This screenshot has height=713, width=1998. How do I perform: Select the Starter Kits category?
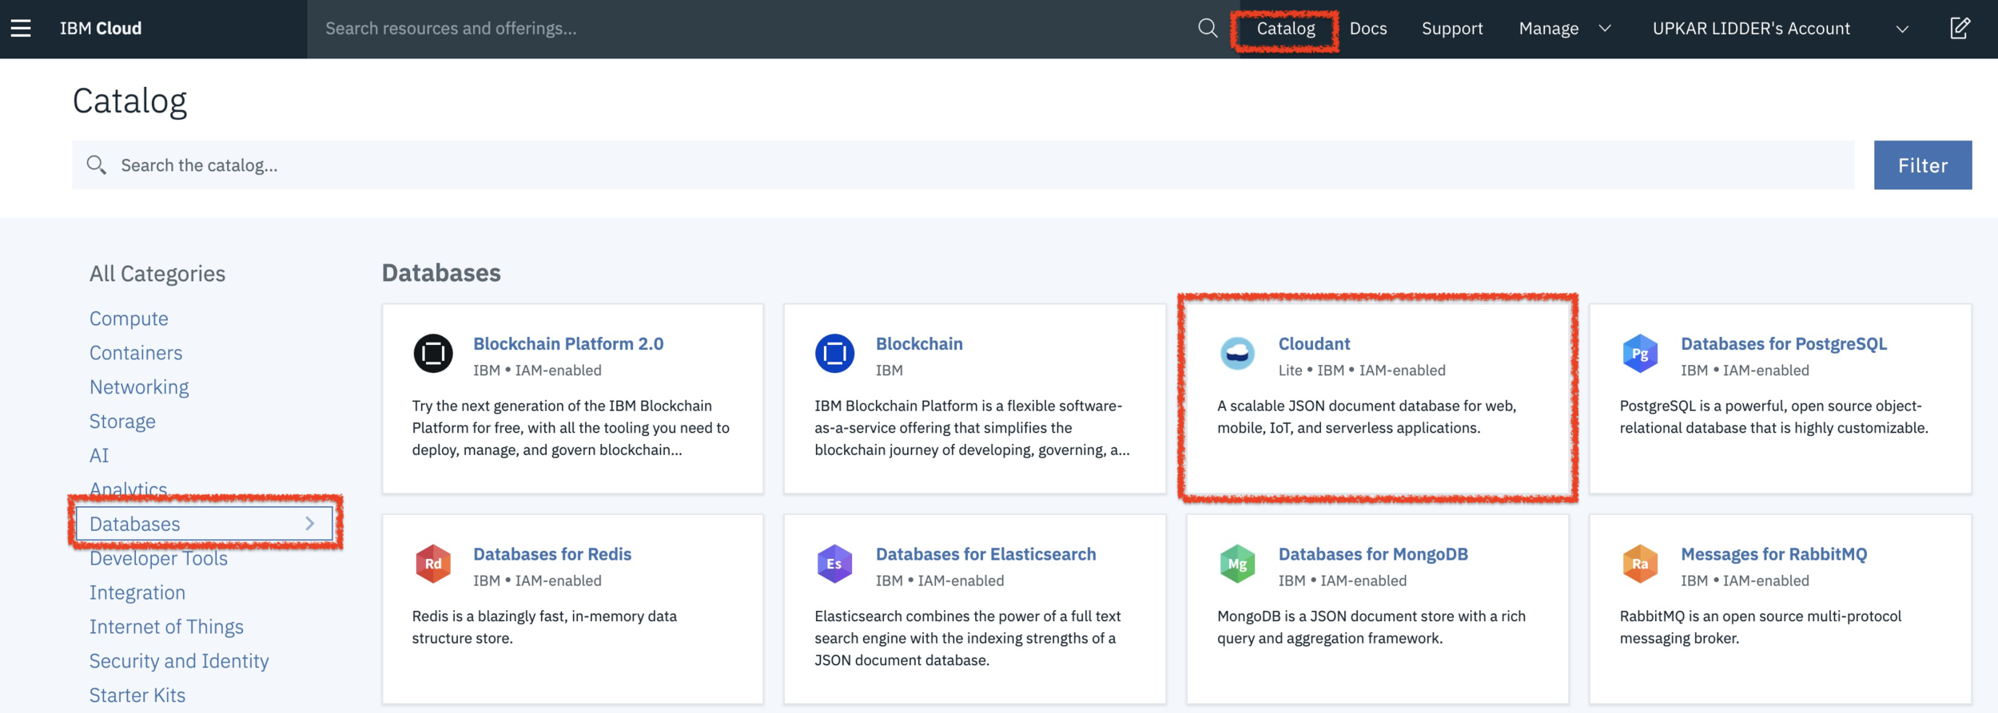(137, 695)
